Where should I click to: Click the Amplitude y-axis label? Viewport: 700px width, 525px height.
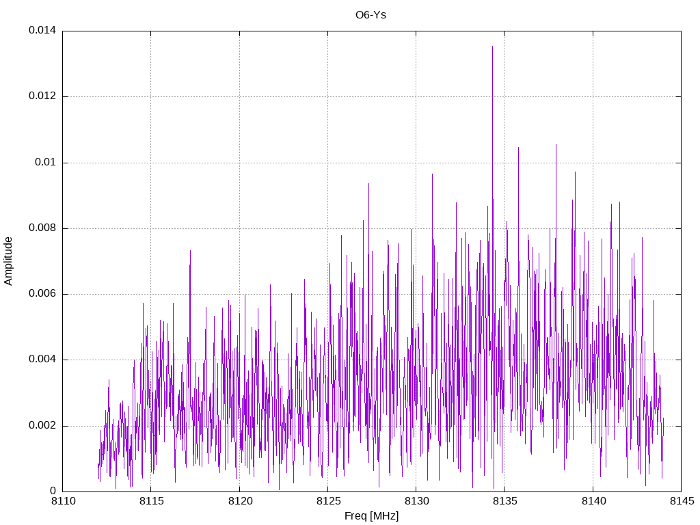[8, 261]
